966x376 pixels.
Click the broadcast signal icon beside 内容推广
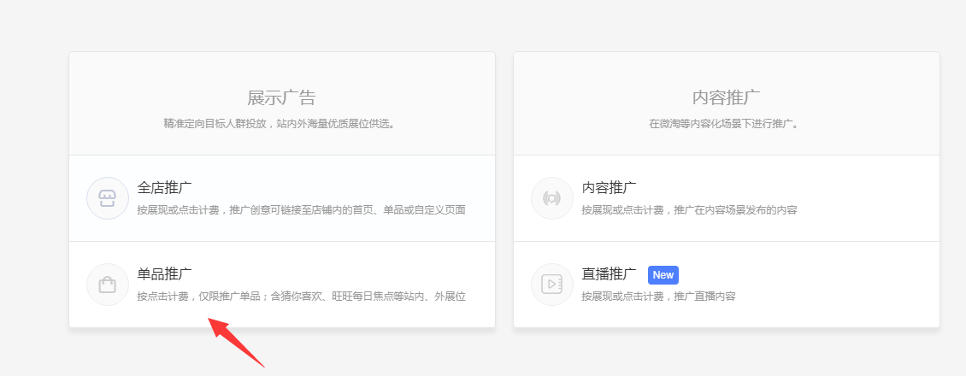coord(552,198)
